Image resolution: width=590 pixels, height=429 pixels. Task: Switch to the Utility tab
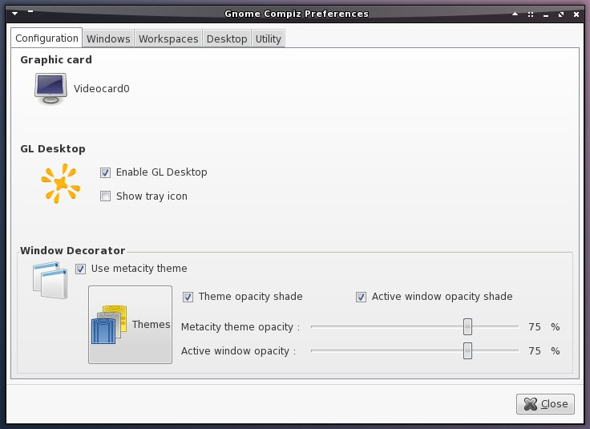pyautogui.click(x=269, y=38)
